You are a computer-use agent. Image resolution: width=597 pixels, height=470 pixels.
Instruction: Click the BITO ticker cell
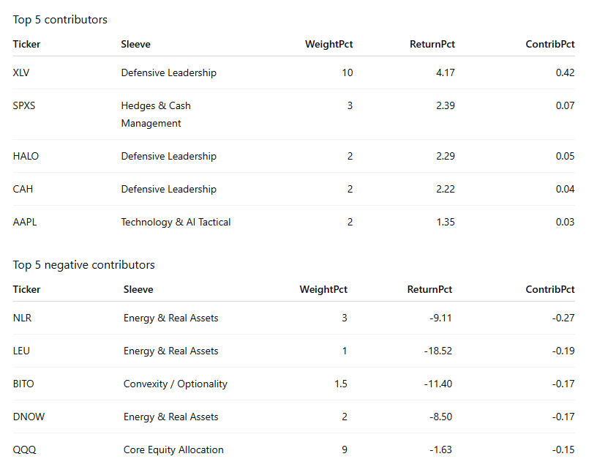(23, 384)
